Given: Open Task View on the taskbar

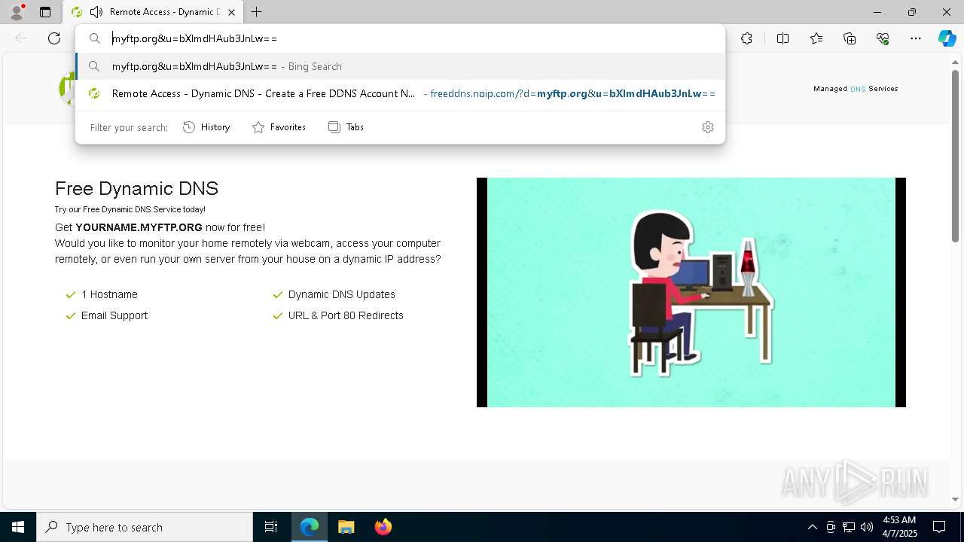Looking at the screenshot, I should [x=271, y=527].
